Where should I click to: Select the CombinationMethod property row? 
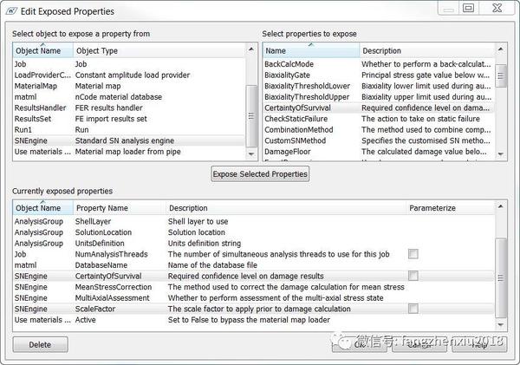(x=299, y=129)
